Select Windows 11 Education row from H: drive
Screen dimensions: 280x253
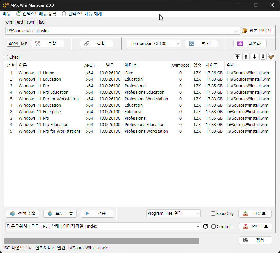139,79
